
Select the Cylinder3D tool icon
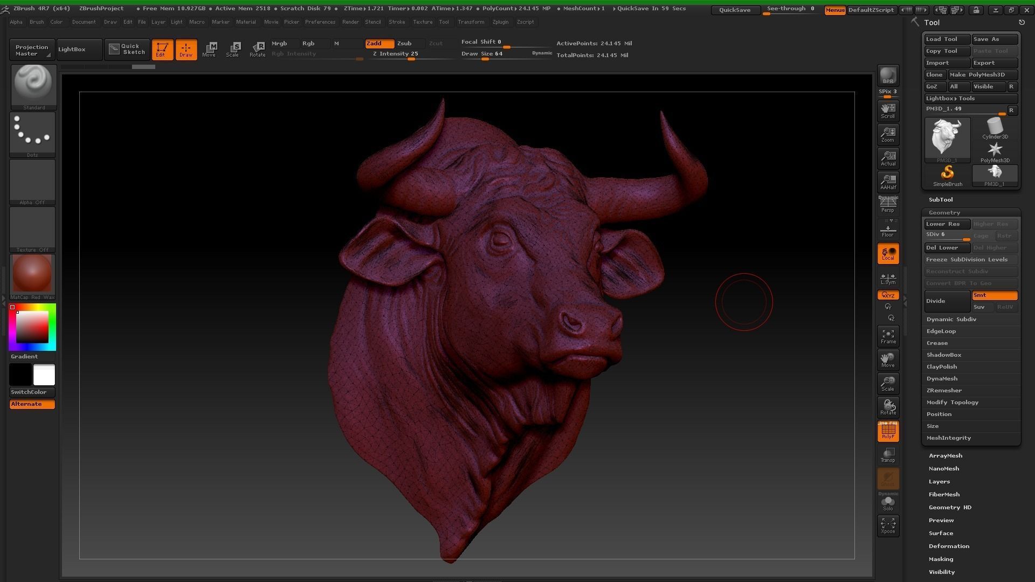tap(995, 129)
